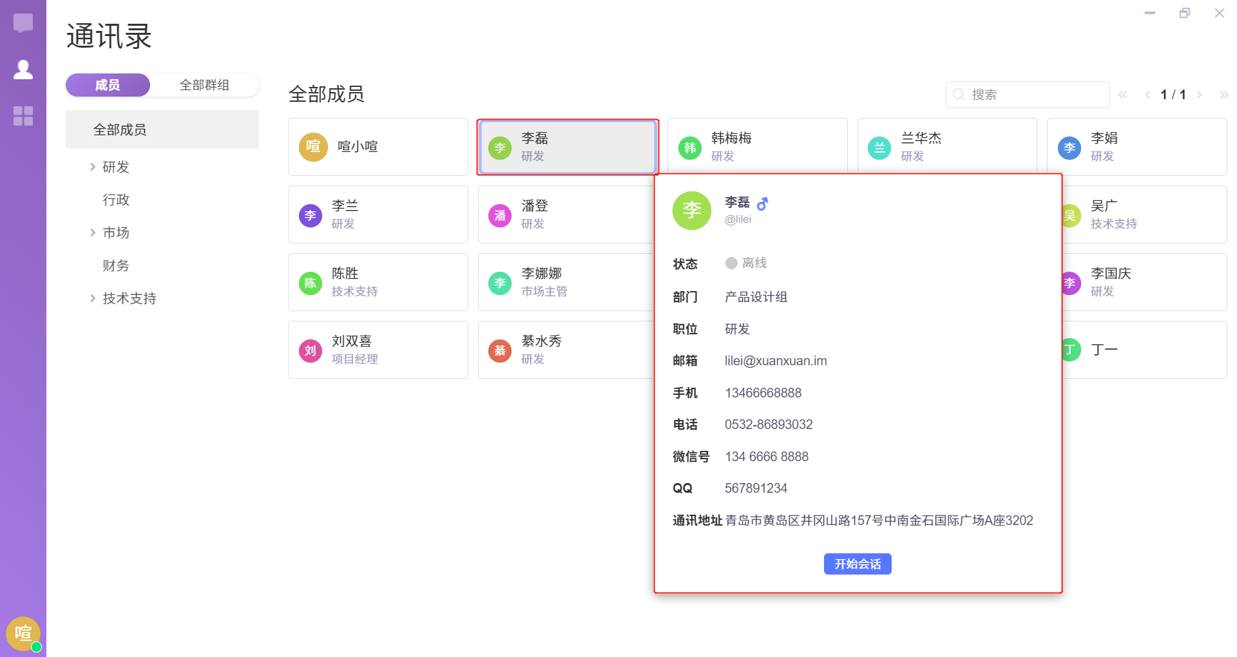Select the 财务 department
Screen dimensions: 1237x657
tap(116, 265)
